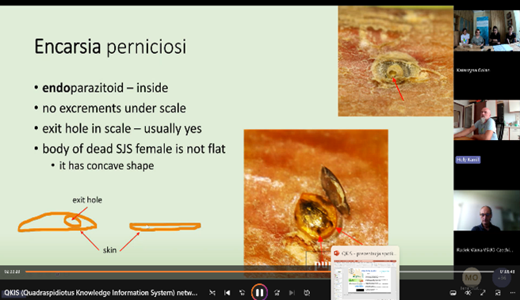Viewport: 520px width, 300px height.
Task: Click the orange seek bar progress
Action: point(179,272)
